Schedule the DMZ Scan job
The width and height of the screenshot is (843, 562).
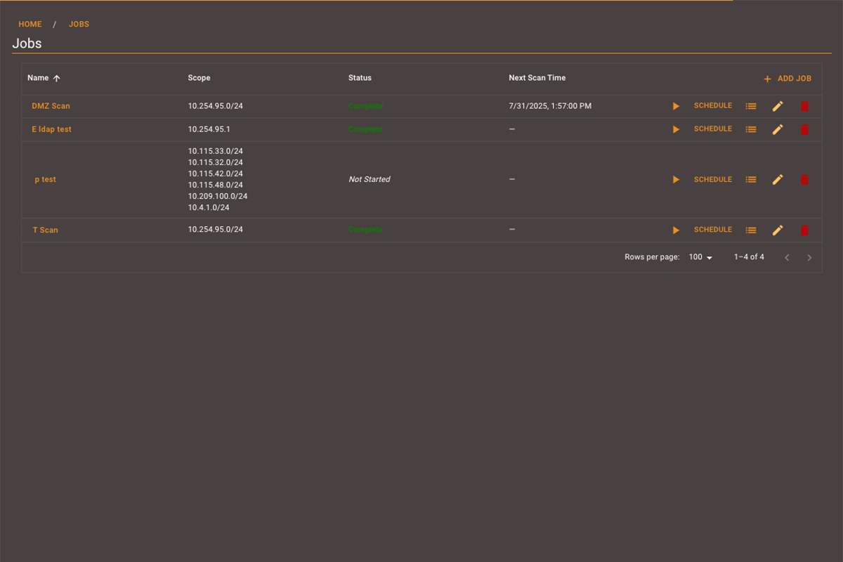point(712,105)
